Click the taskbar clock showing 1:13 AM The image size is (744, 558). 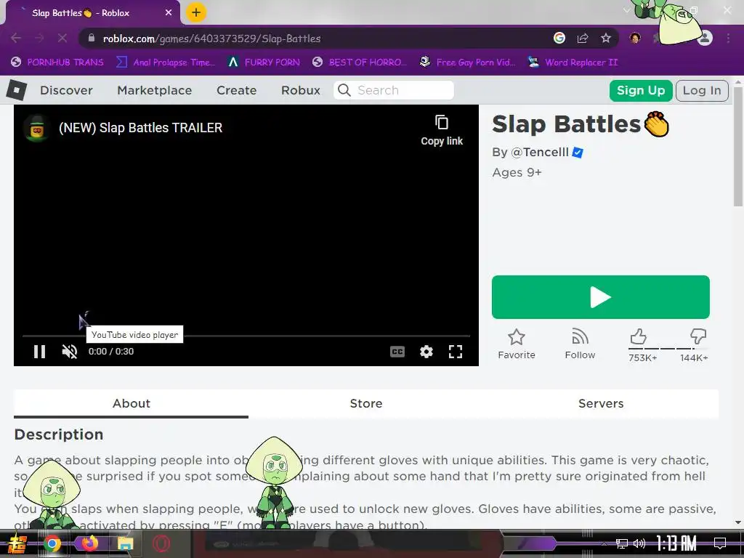tap(676, 543)
